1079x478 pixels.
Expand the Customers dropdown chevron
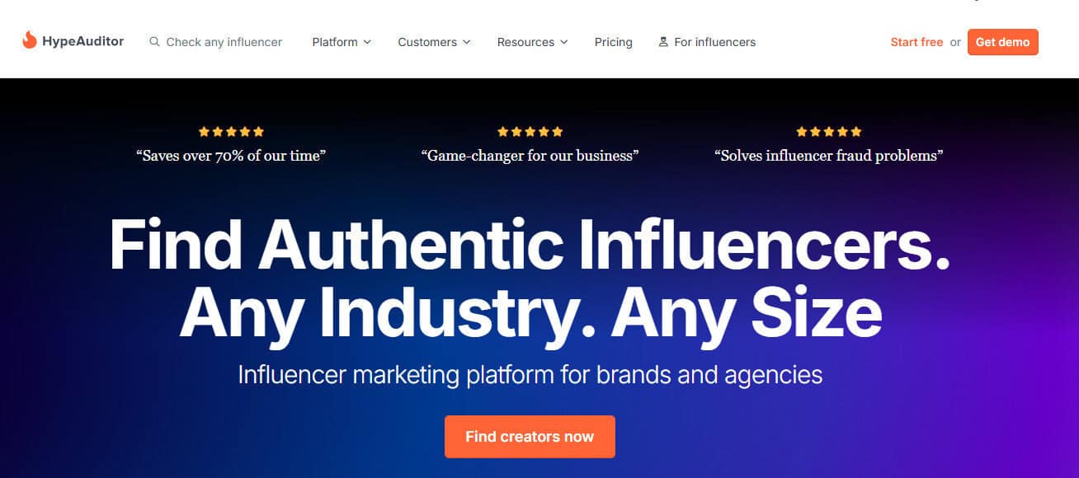466,42
